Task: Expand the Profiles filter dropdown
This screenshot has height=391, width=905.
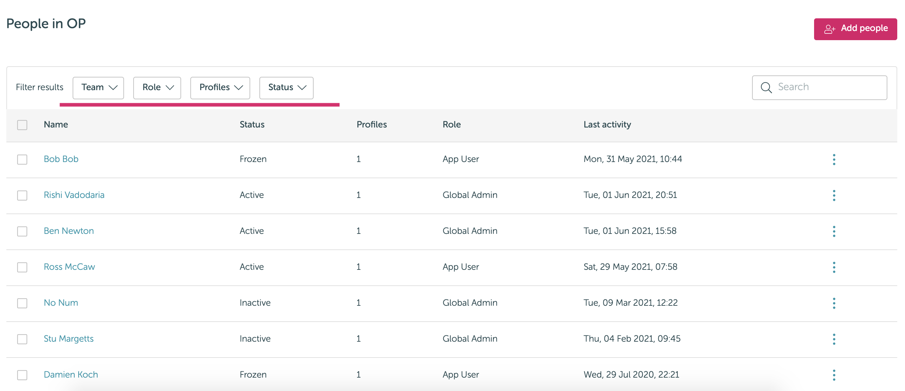Action: (x=220, y=88)
